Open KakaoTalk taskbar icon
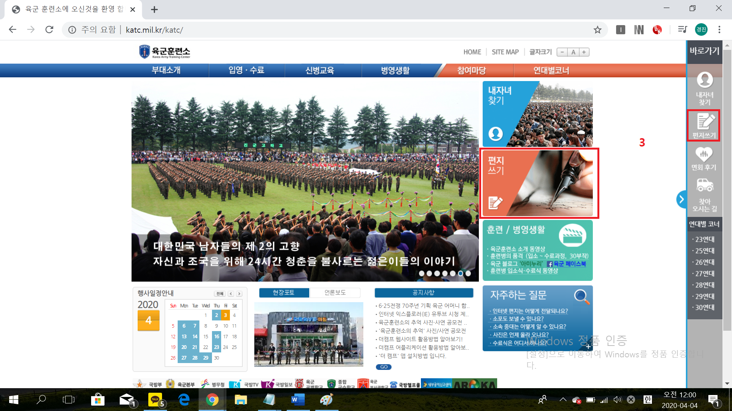732x411 pixels. point(155,400)
